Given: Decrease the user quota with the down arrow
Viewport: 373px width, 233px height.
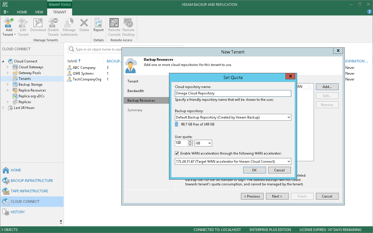Looking at the screenshot, I should (190, 144).
